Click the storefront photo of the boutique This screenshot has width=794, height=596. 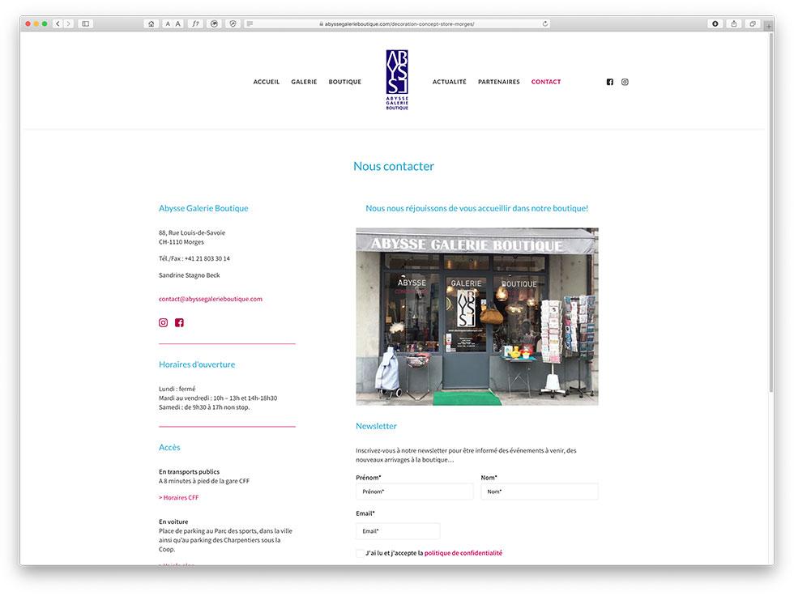coord(477,317)
